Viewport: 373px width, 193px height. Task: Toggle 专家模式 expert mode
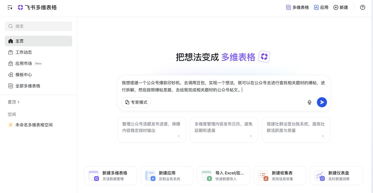point(136,102)
